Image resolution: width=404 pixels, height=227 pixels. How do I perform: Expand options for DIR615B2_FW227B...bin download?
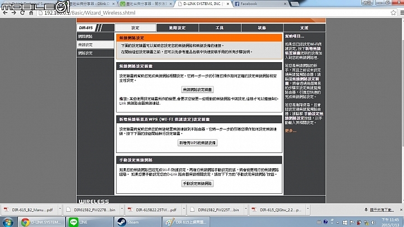(x=122, y=210)
